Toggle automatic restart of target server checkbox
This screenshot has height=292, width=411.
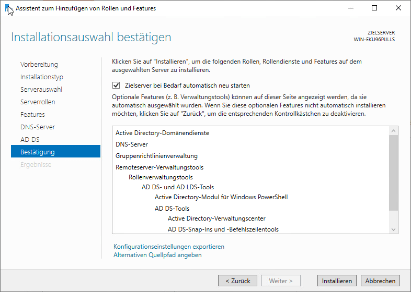point(116,85)
